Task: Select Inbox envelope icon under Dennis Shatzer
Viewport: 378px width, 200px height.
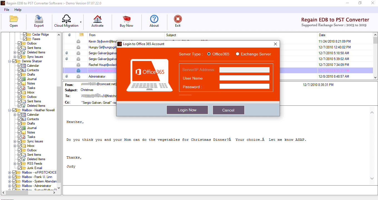Action: point(24,92)
